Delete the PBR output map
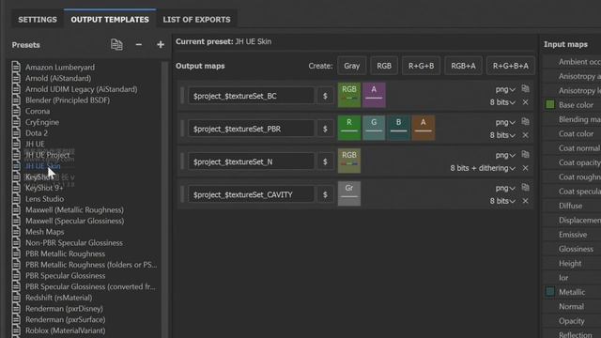Screen dimensions: 601x338 pos(526,135)
